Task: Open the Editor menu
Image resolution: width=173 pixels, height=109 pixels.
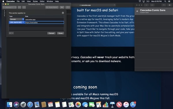Action: 42,1
